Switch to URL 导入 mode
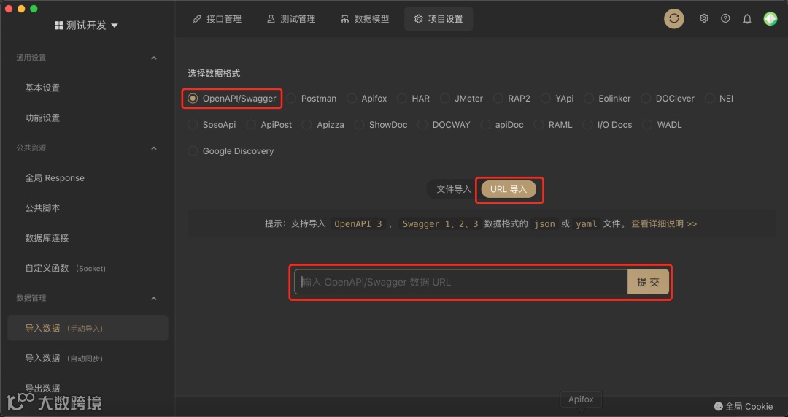 [509, 190]
